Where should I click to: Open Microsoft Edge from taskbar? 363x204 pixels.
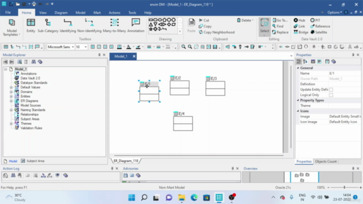[x=194, y=198]
